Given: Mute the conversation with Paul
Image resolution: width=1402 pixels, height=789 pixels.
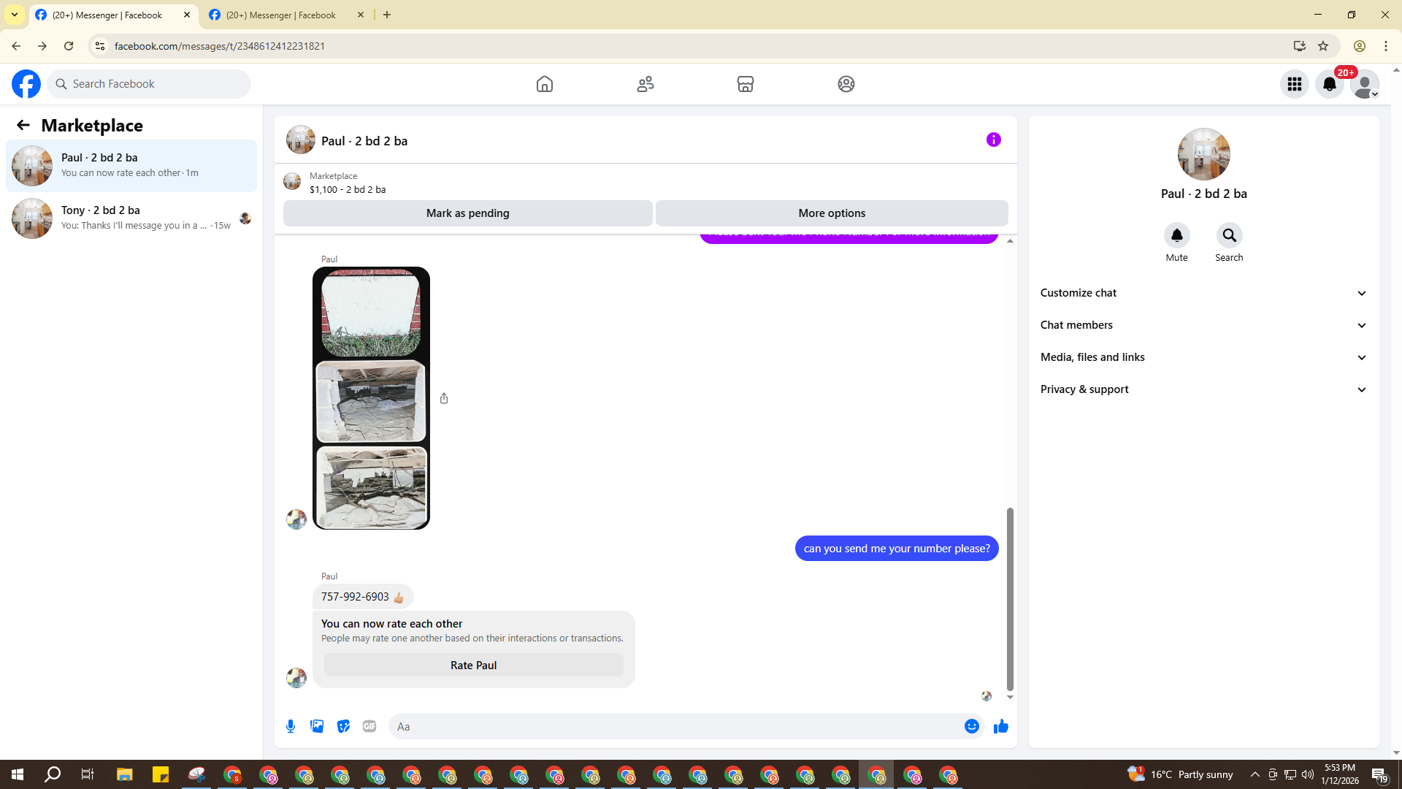Looking at the screenshot, I should 1176,235.
